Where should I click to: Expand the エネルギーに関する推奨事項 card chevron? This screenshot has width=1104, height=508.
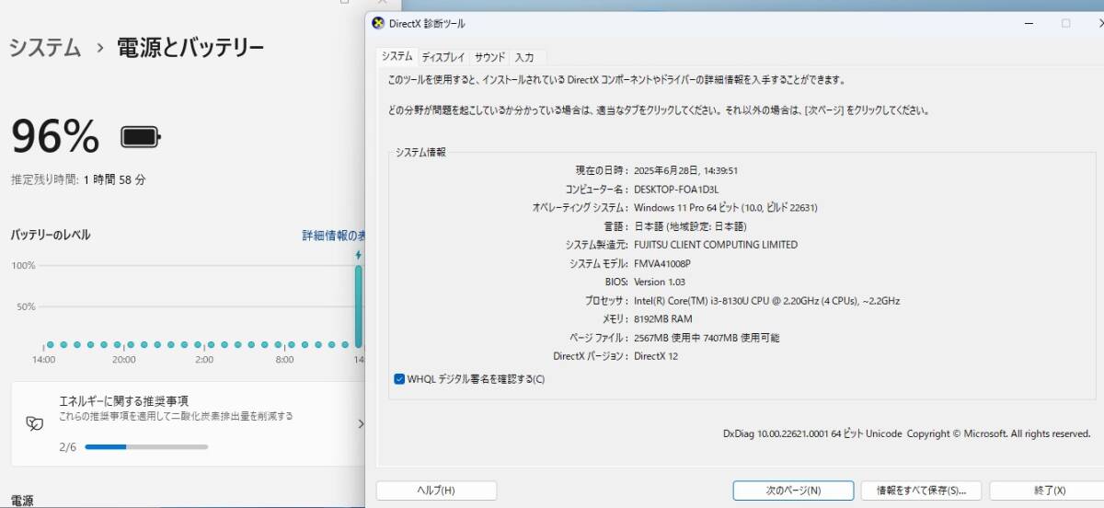(x=361, y=424)
